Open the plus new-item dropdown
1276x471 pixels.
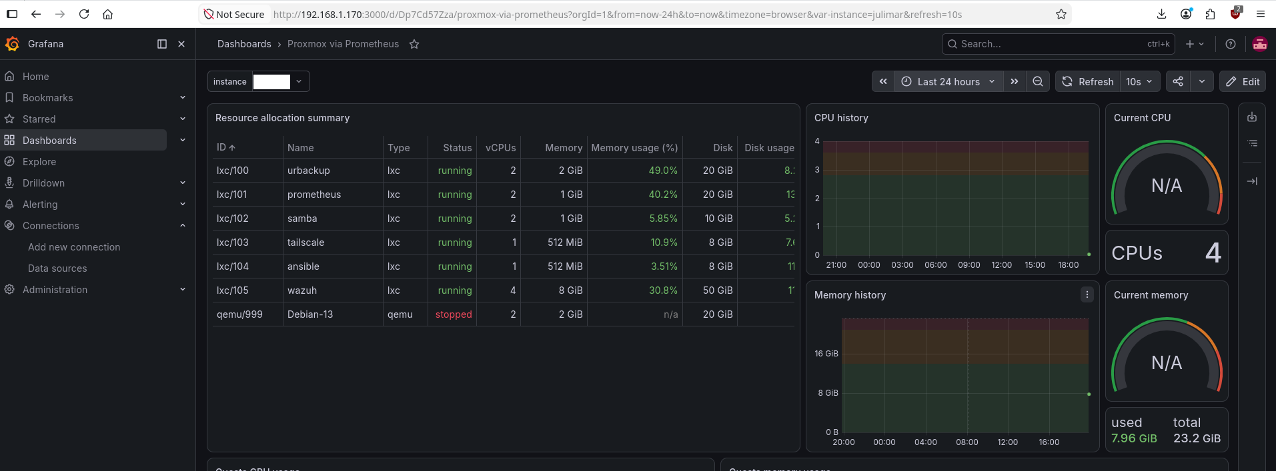coord(1195,44)
